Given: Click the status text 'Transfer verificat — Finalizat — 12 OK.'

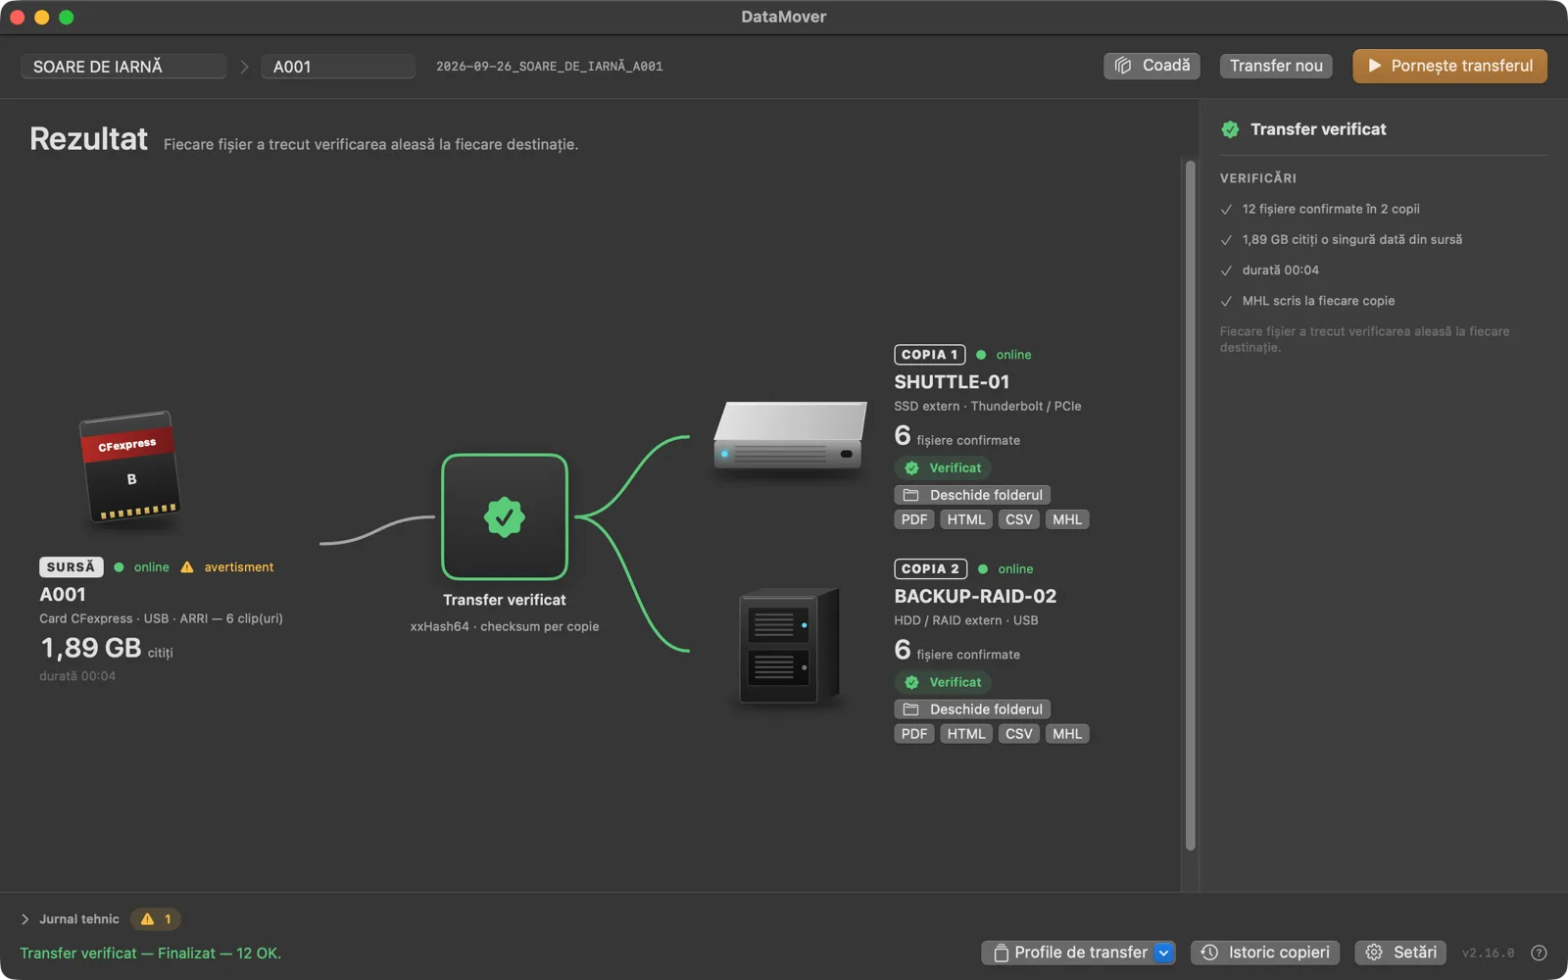Looking at the screenshot, I should tap(151, 954).
